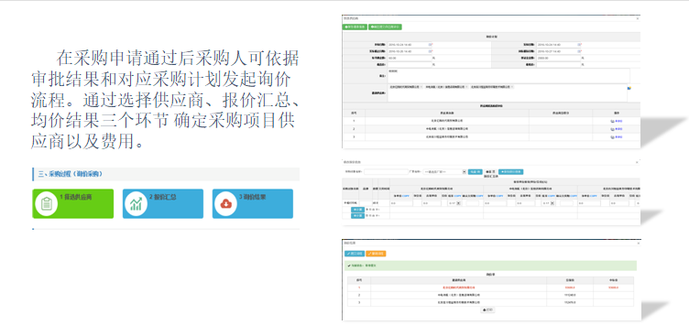689x336 pixels.
Task: Click operation link in supplier table row 3
Action: click(617, 137)
